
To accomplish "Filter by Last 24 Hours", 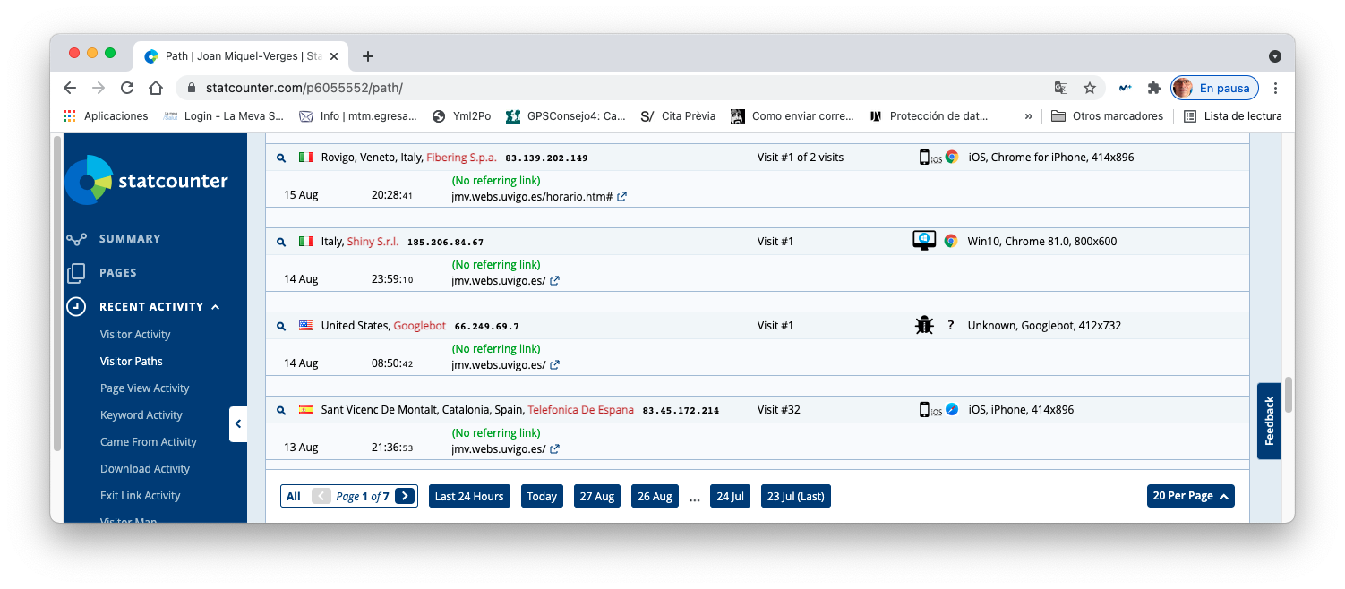I will pos(469,496).
